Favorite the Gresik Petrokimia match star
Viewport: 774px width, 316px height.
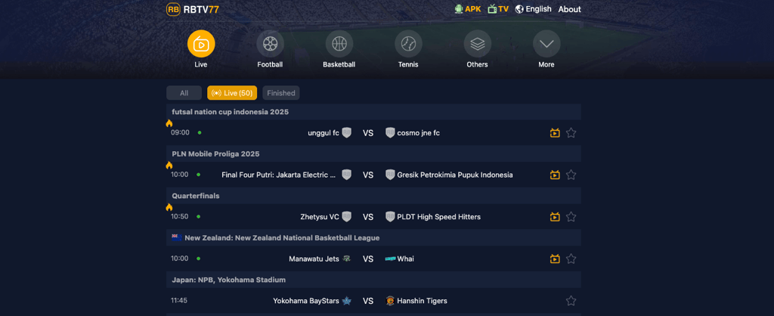(571, 175)
